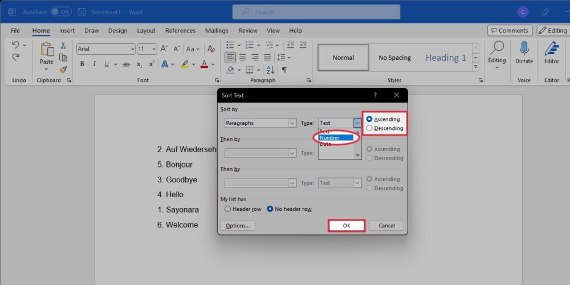Screen dimensions: 570x285
Task: Click the Options... button
Action: 237,226
